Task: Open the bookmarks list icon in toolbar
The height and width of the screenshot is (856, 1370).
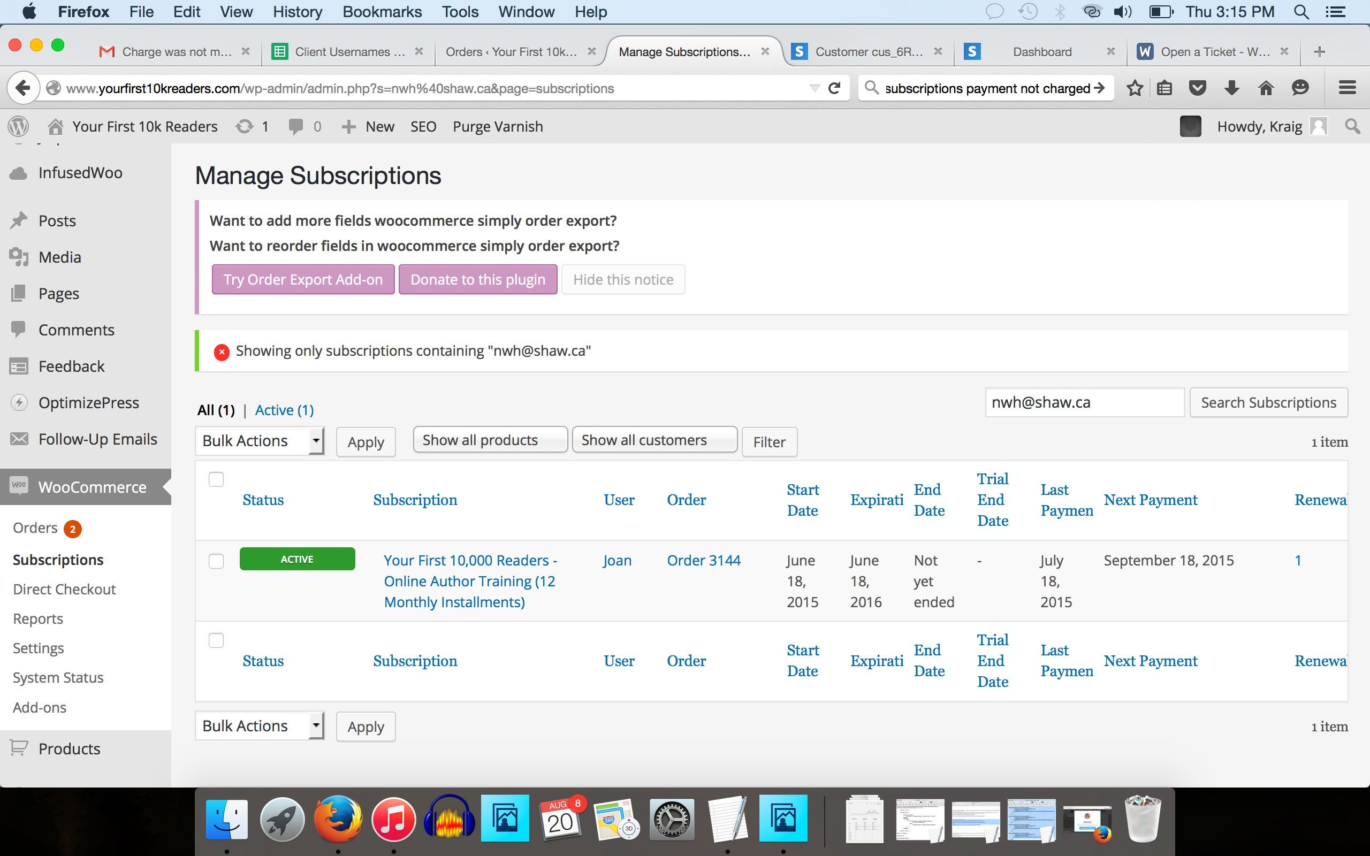Action: pyautogui.click(x=1164, y=88)
